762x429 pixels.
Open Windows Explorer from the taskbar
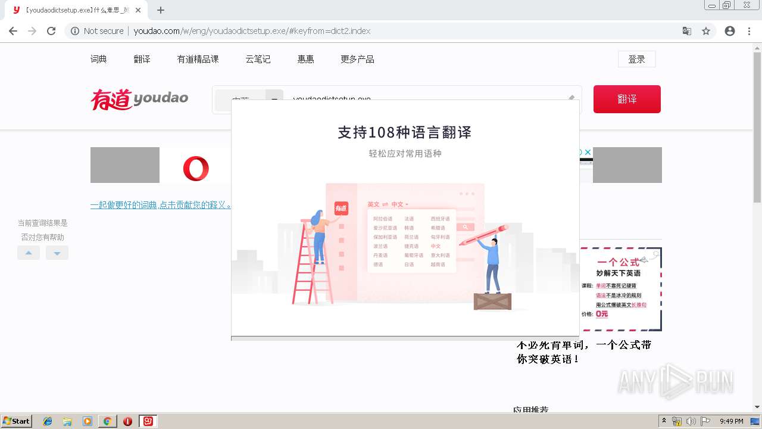coord(67,421)
